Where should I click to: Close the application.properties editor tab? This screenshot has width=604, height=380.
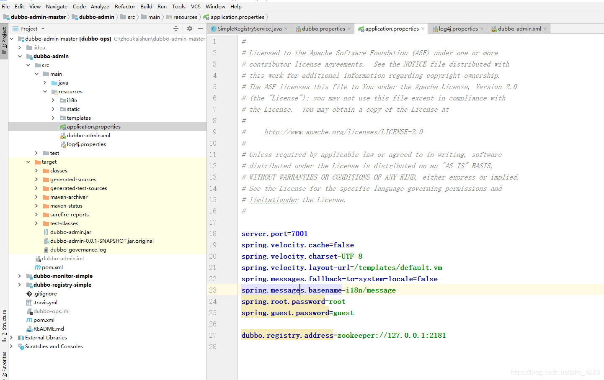[x=423, y=28]
